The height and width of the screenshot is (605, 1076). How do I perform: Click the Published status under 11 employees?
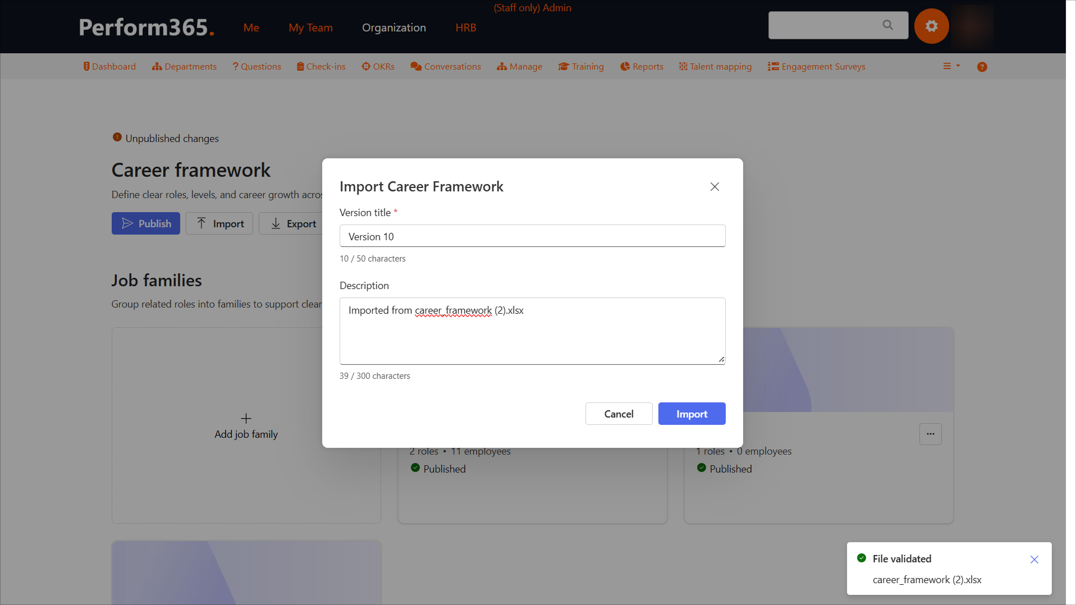coord(438,469)
